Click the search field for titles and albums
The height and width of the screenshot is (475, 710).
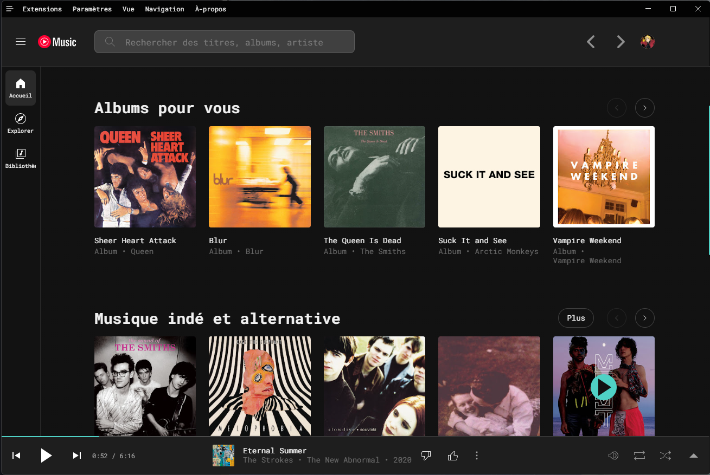(225, 42)
